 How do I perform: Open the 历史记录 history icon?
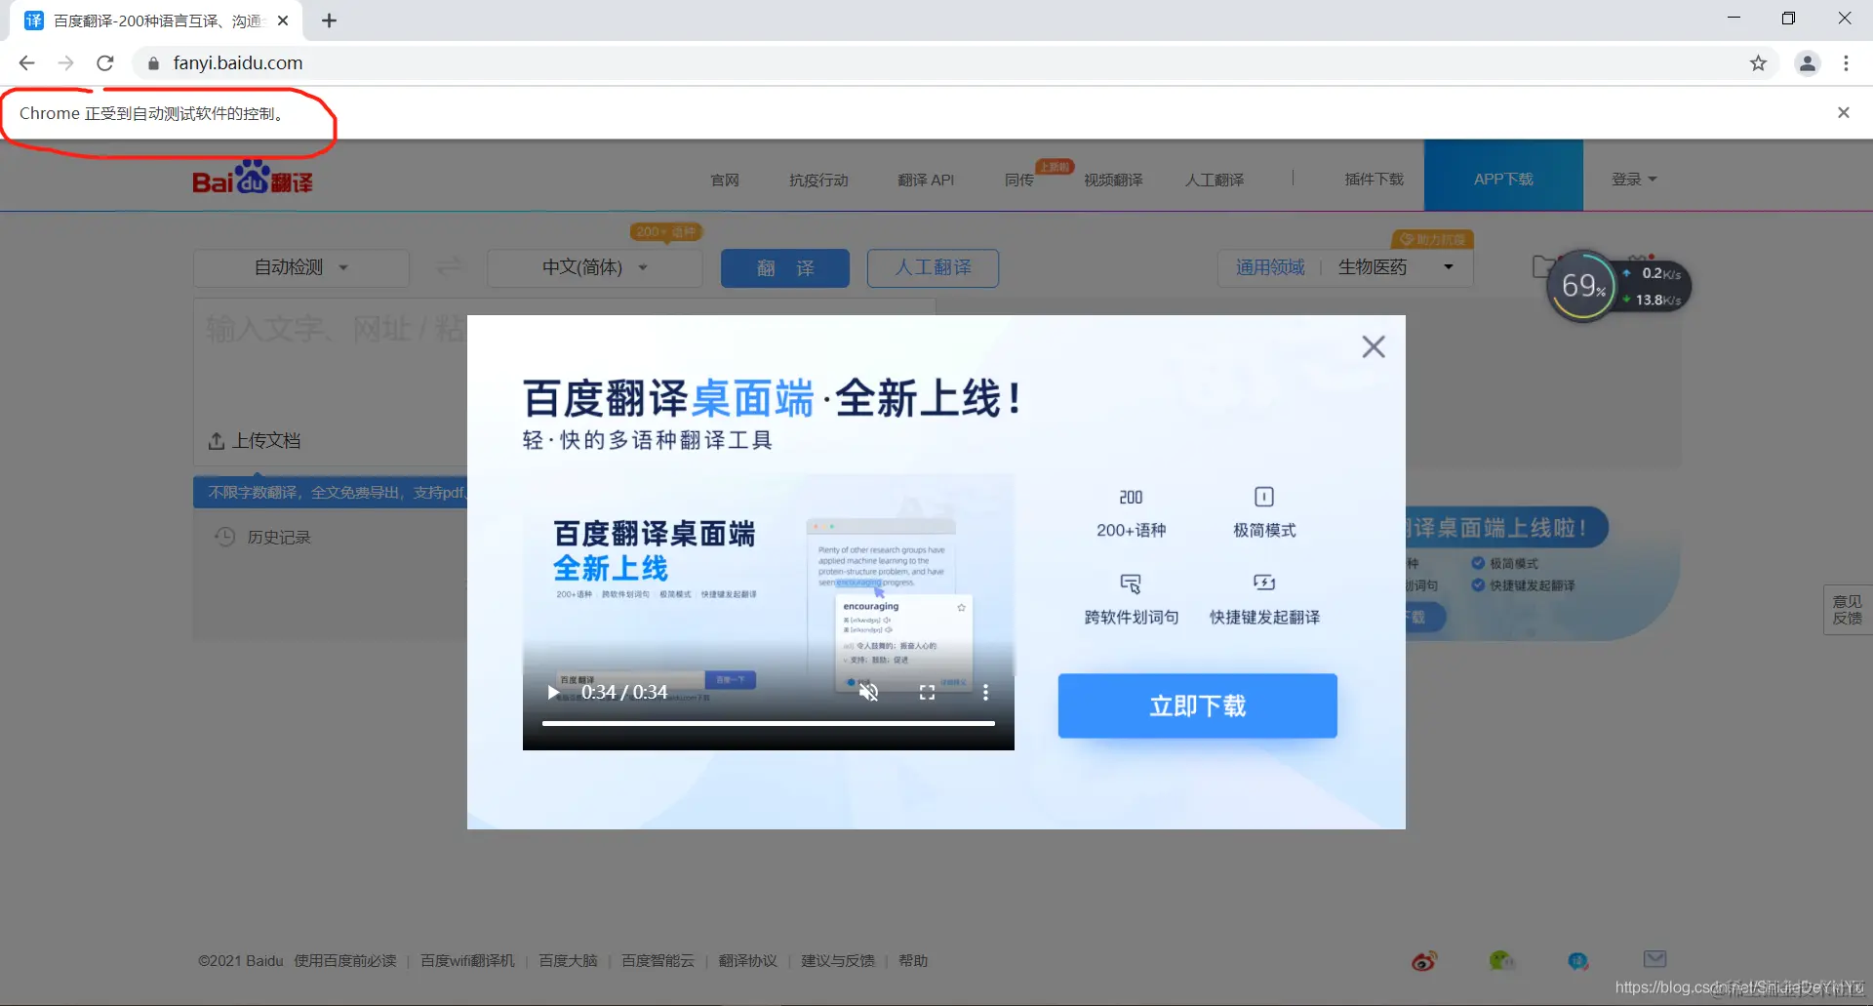223,536
